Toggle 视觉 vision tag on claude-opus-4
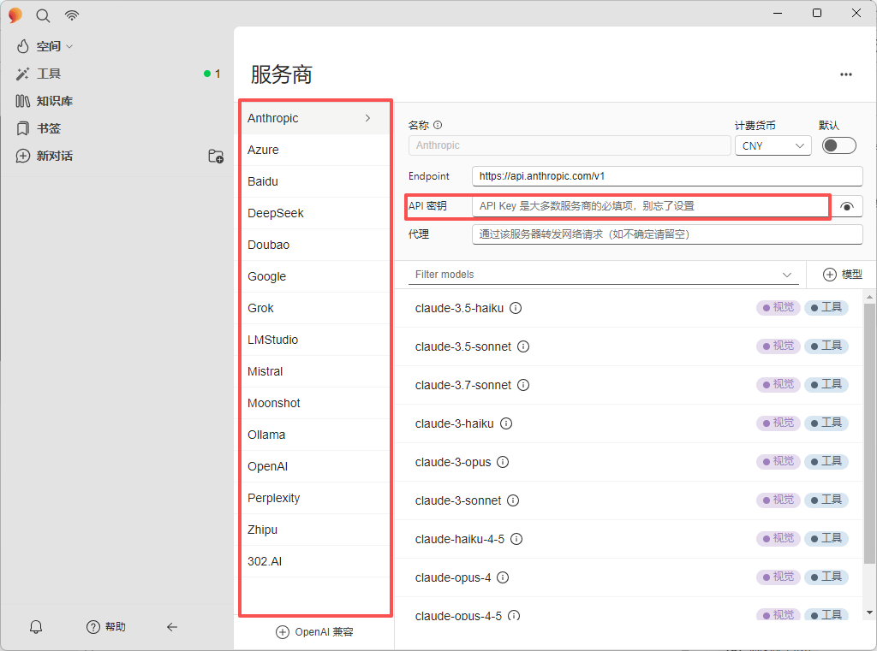Image resolution: width=877 pixels, height=651 pixels. click(779, 577)
